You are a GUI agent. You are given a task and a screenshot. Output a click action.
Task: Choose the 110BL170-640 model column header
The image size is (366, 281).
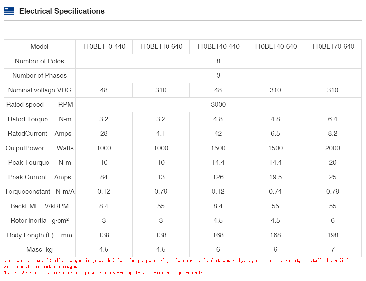pyautogui.click(x=333, y=46)
